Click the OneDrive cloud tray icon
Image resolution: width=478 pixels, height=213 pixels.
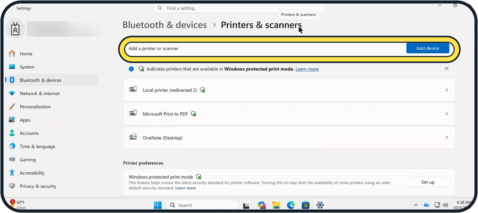point(426,205)
